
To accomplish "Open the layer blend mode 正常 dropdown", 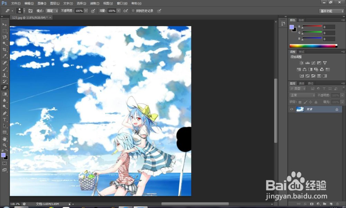I will click(302, 95).
